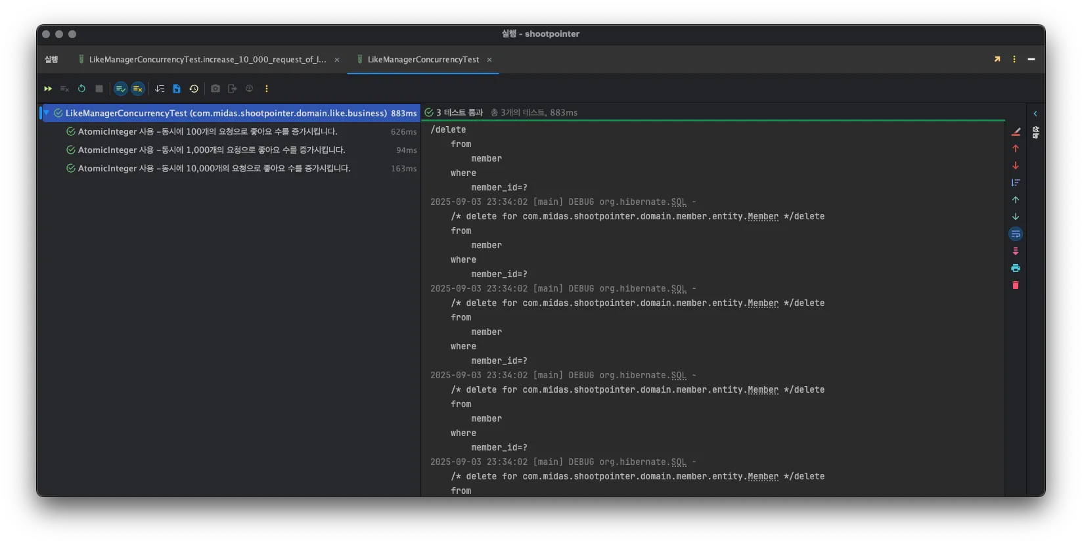
Task: Open the test history clock icon
Action: tap(194, 89)
